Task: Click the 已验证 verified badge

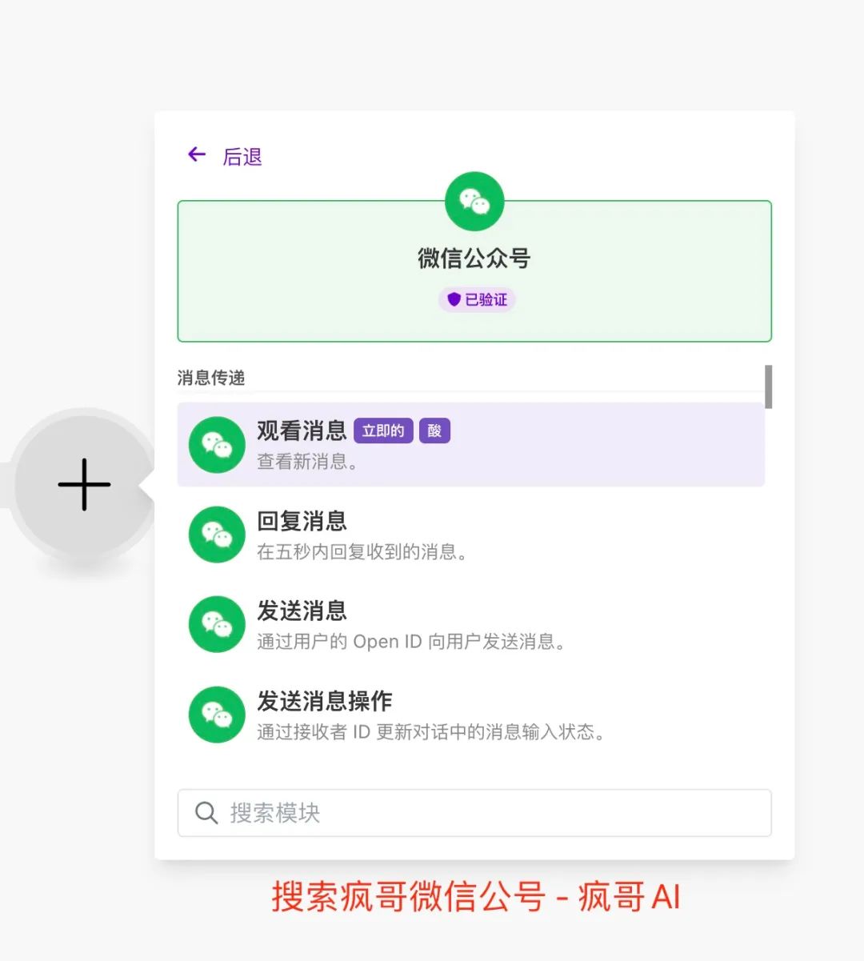Action: click(x=477, y=299)
